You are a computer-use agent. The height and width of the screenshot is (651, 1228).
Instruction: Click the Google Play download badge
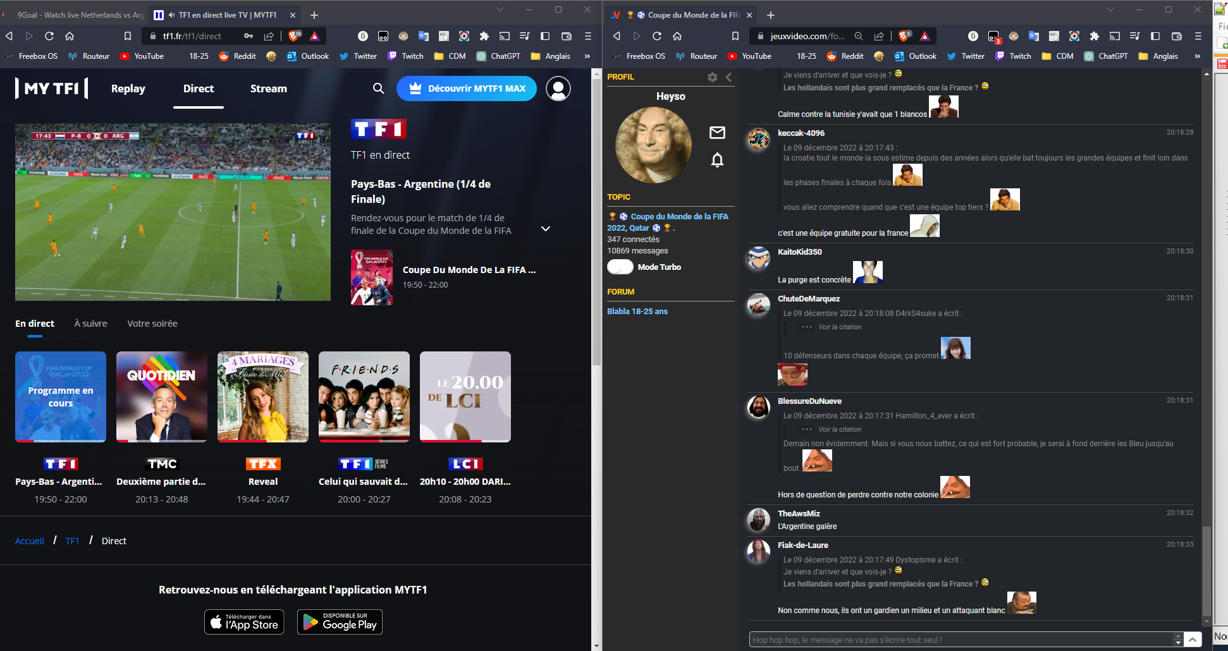pos(340,622)
